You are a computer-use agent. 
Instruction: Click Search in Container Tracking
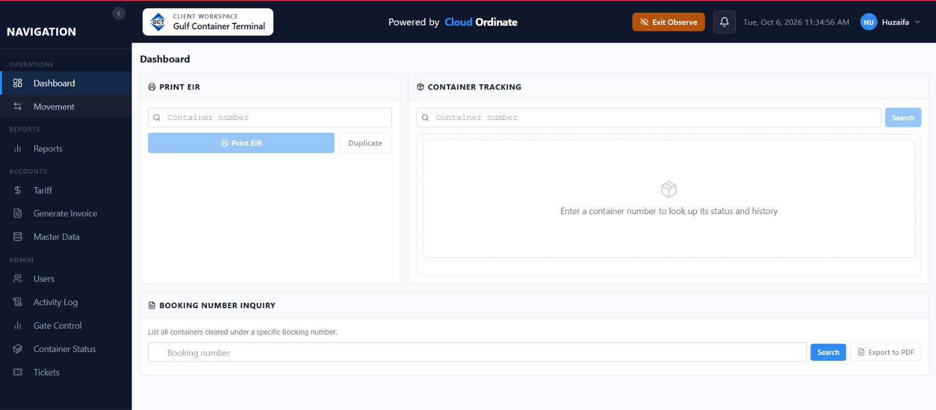coord(903,118)
